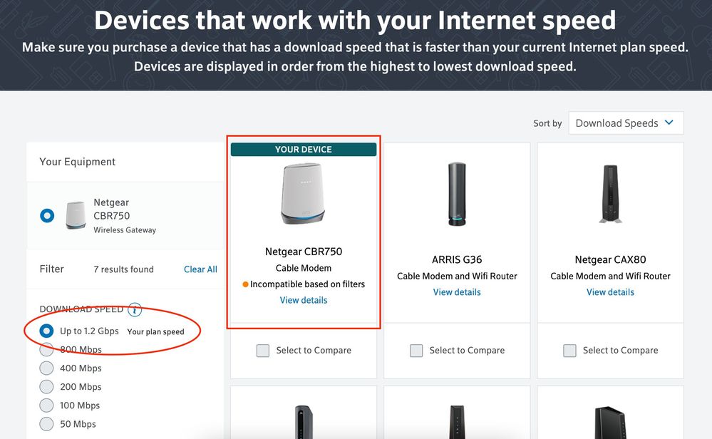Click the Download Speed info icon

[x=135, y=310]
